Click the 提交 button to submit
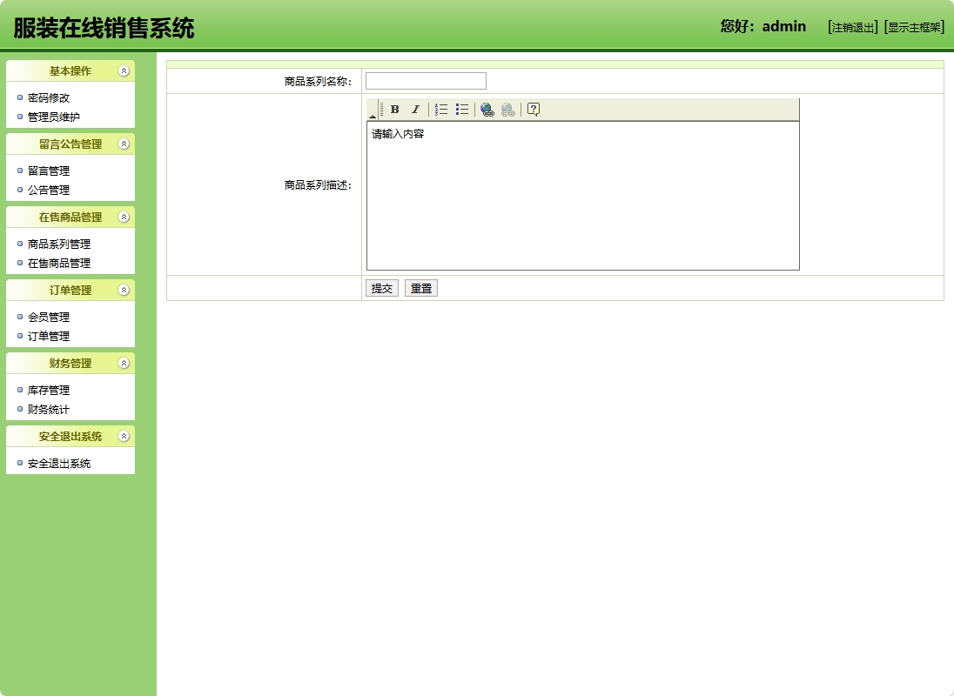Image resolution: width=954 pixels, height=696 pixels. click(x=381, y=287)
